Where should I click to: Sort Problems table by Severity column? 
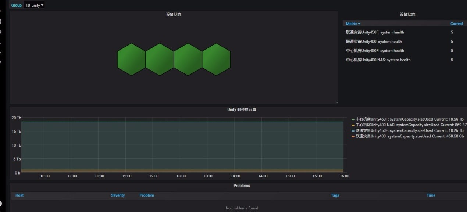[x=118, y=195]
